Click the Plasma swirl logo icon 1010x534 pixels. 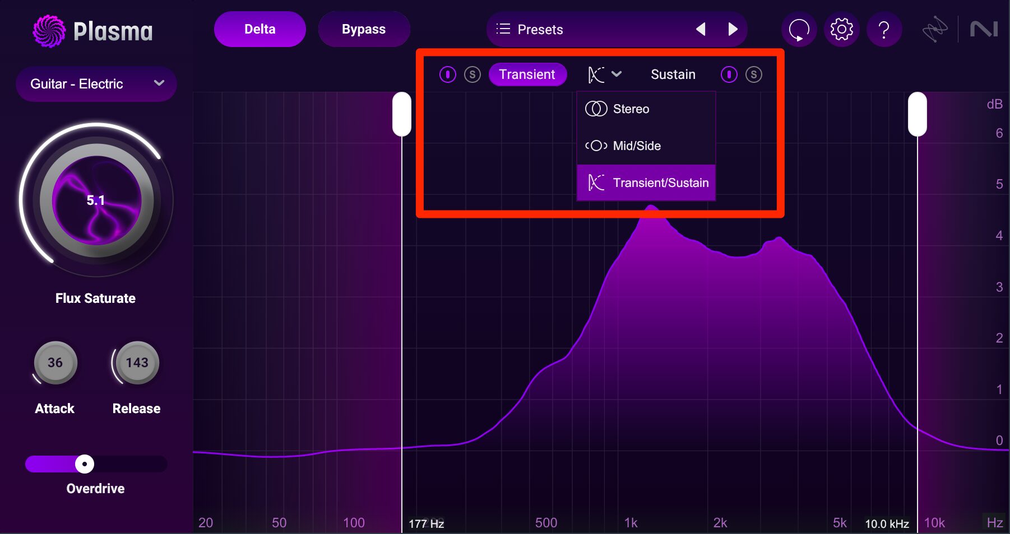49,31
